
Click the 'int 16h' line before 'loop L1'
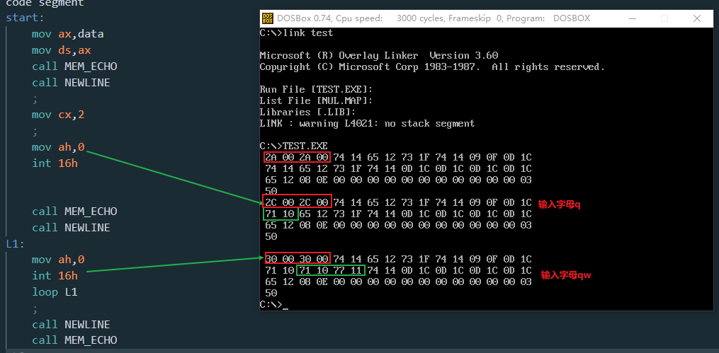(x=55, y=276)
